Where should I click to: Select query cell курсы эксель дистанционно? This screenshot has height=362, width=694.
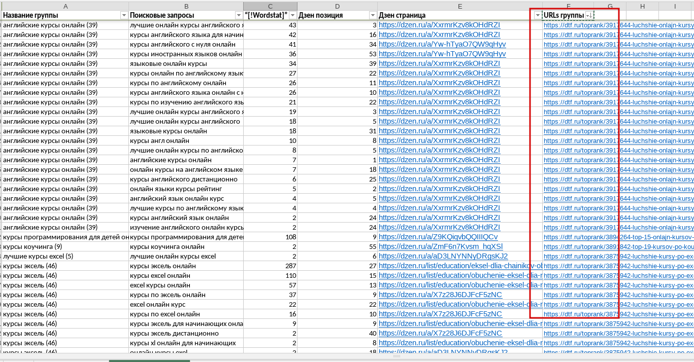coord(186,333)
